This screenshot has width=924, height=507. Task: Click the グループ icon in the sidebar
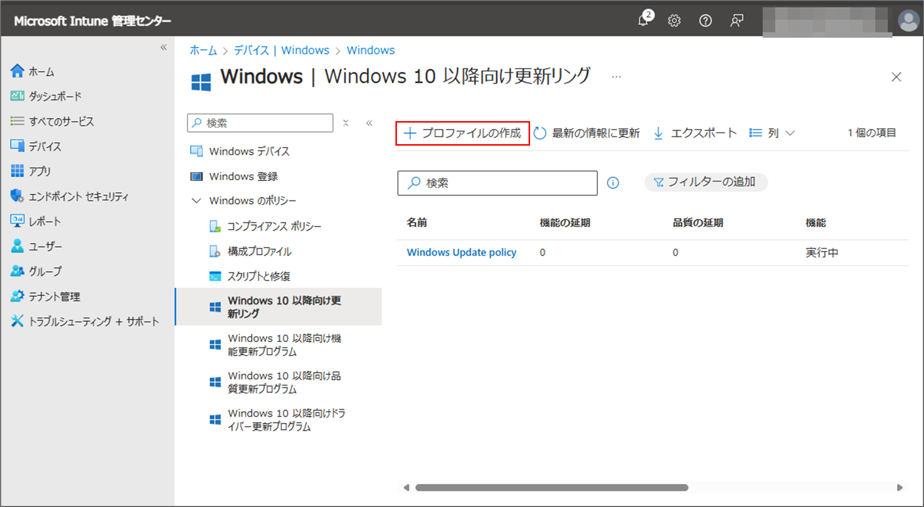pos(18,271)
